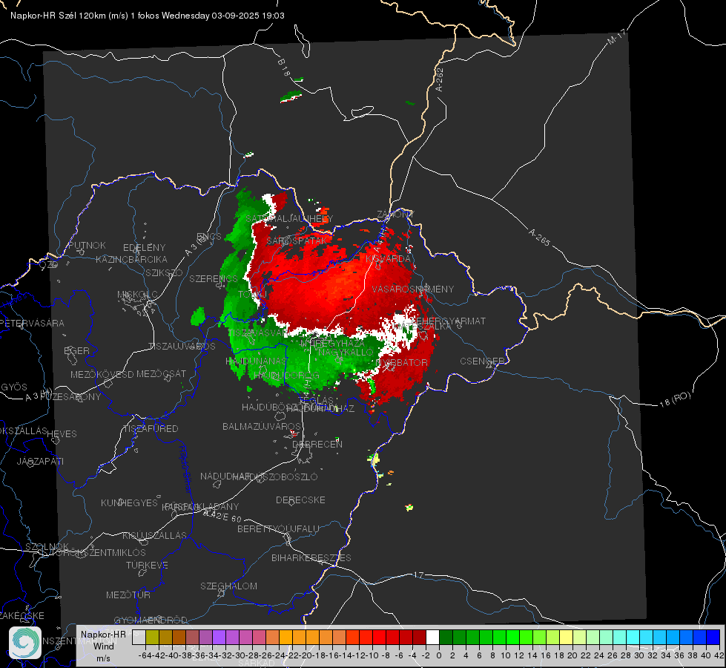Click the NAGYKÁLLÓ label

346,353
